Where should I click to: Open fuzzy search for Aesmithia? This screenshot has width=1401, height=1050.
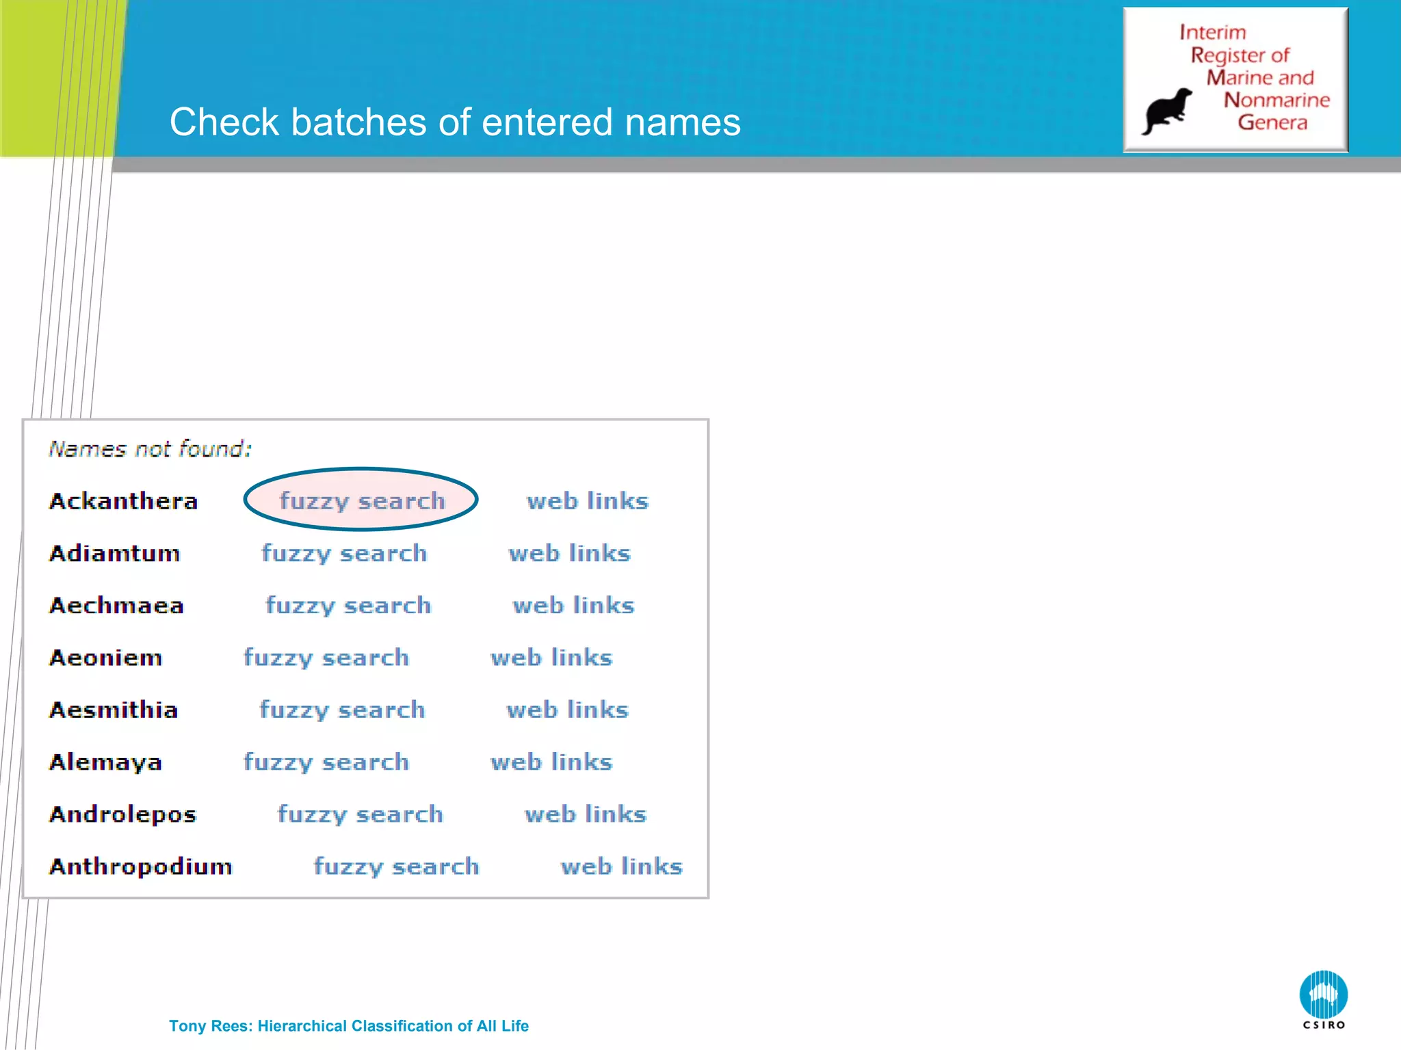tap(342, 710)
